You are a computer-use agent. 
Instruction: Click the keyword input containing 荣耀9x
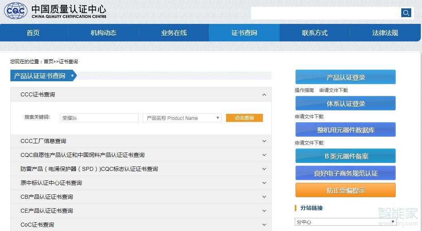pyautogui.click(x=99, y=118)
